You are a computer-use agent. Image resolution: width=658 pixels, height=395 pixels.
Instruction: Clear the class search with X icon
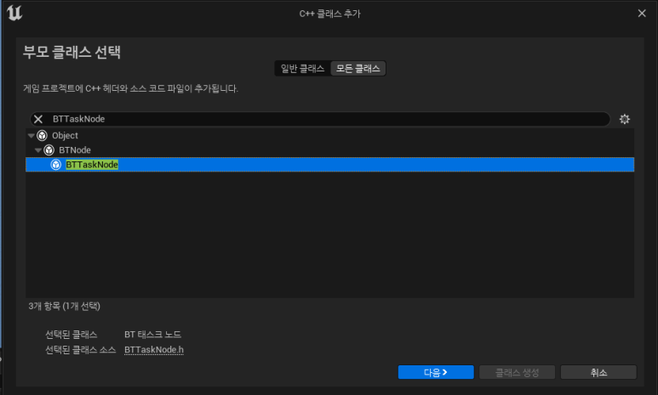(x=38, y=119)
